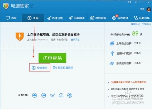The width and height of the screenshot is (152, 110).
Task: Click the 89 protected days count
Action: (x=135, y=33)
